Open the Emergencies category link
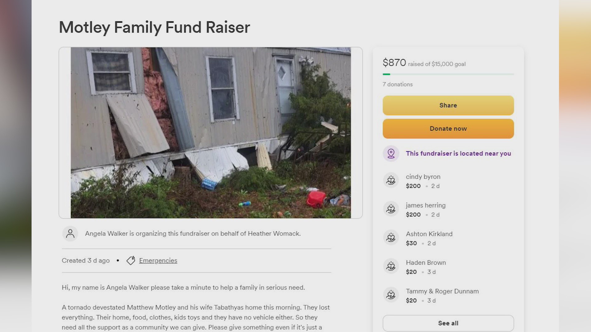Image resolution: width=591 pixels, height=332 pixels. (x=158, y=260)
